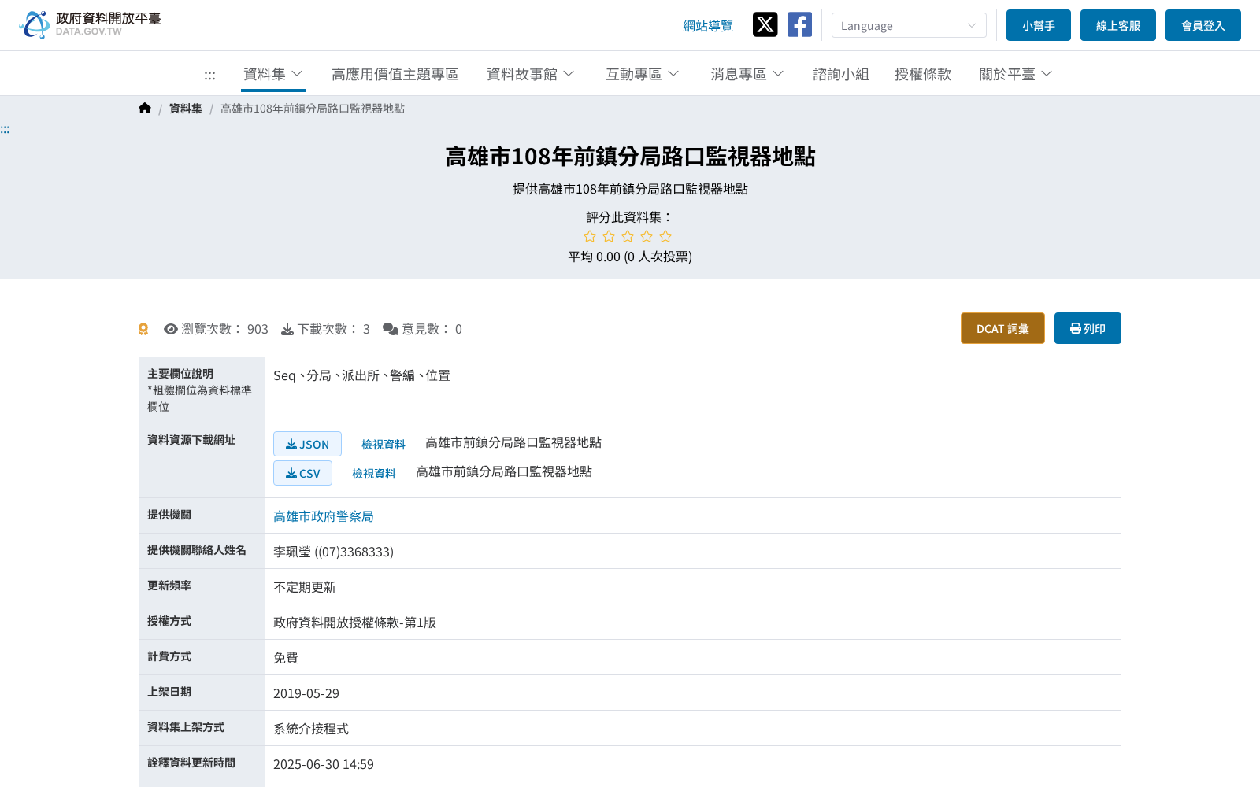Click the DCAT 詞彙 button
This screenshot has height=787, width=1260.
click(1002, 328)
